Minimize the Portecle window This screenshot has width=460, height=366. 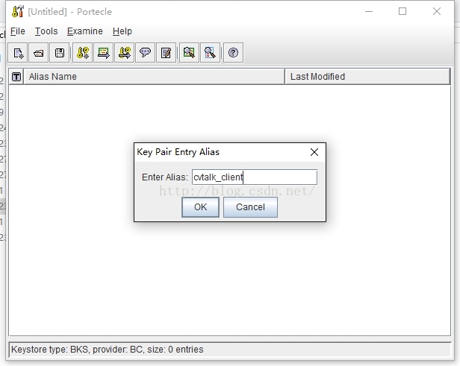click(x=369, y=12)
